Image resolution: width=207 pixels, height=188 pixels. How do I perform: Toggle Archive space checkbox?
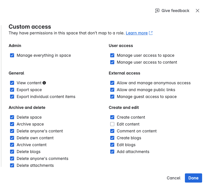(12, 124)
